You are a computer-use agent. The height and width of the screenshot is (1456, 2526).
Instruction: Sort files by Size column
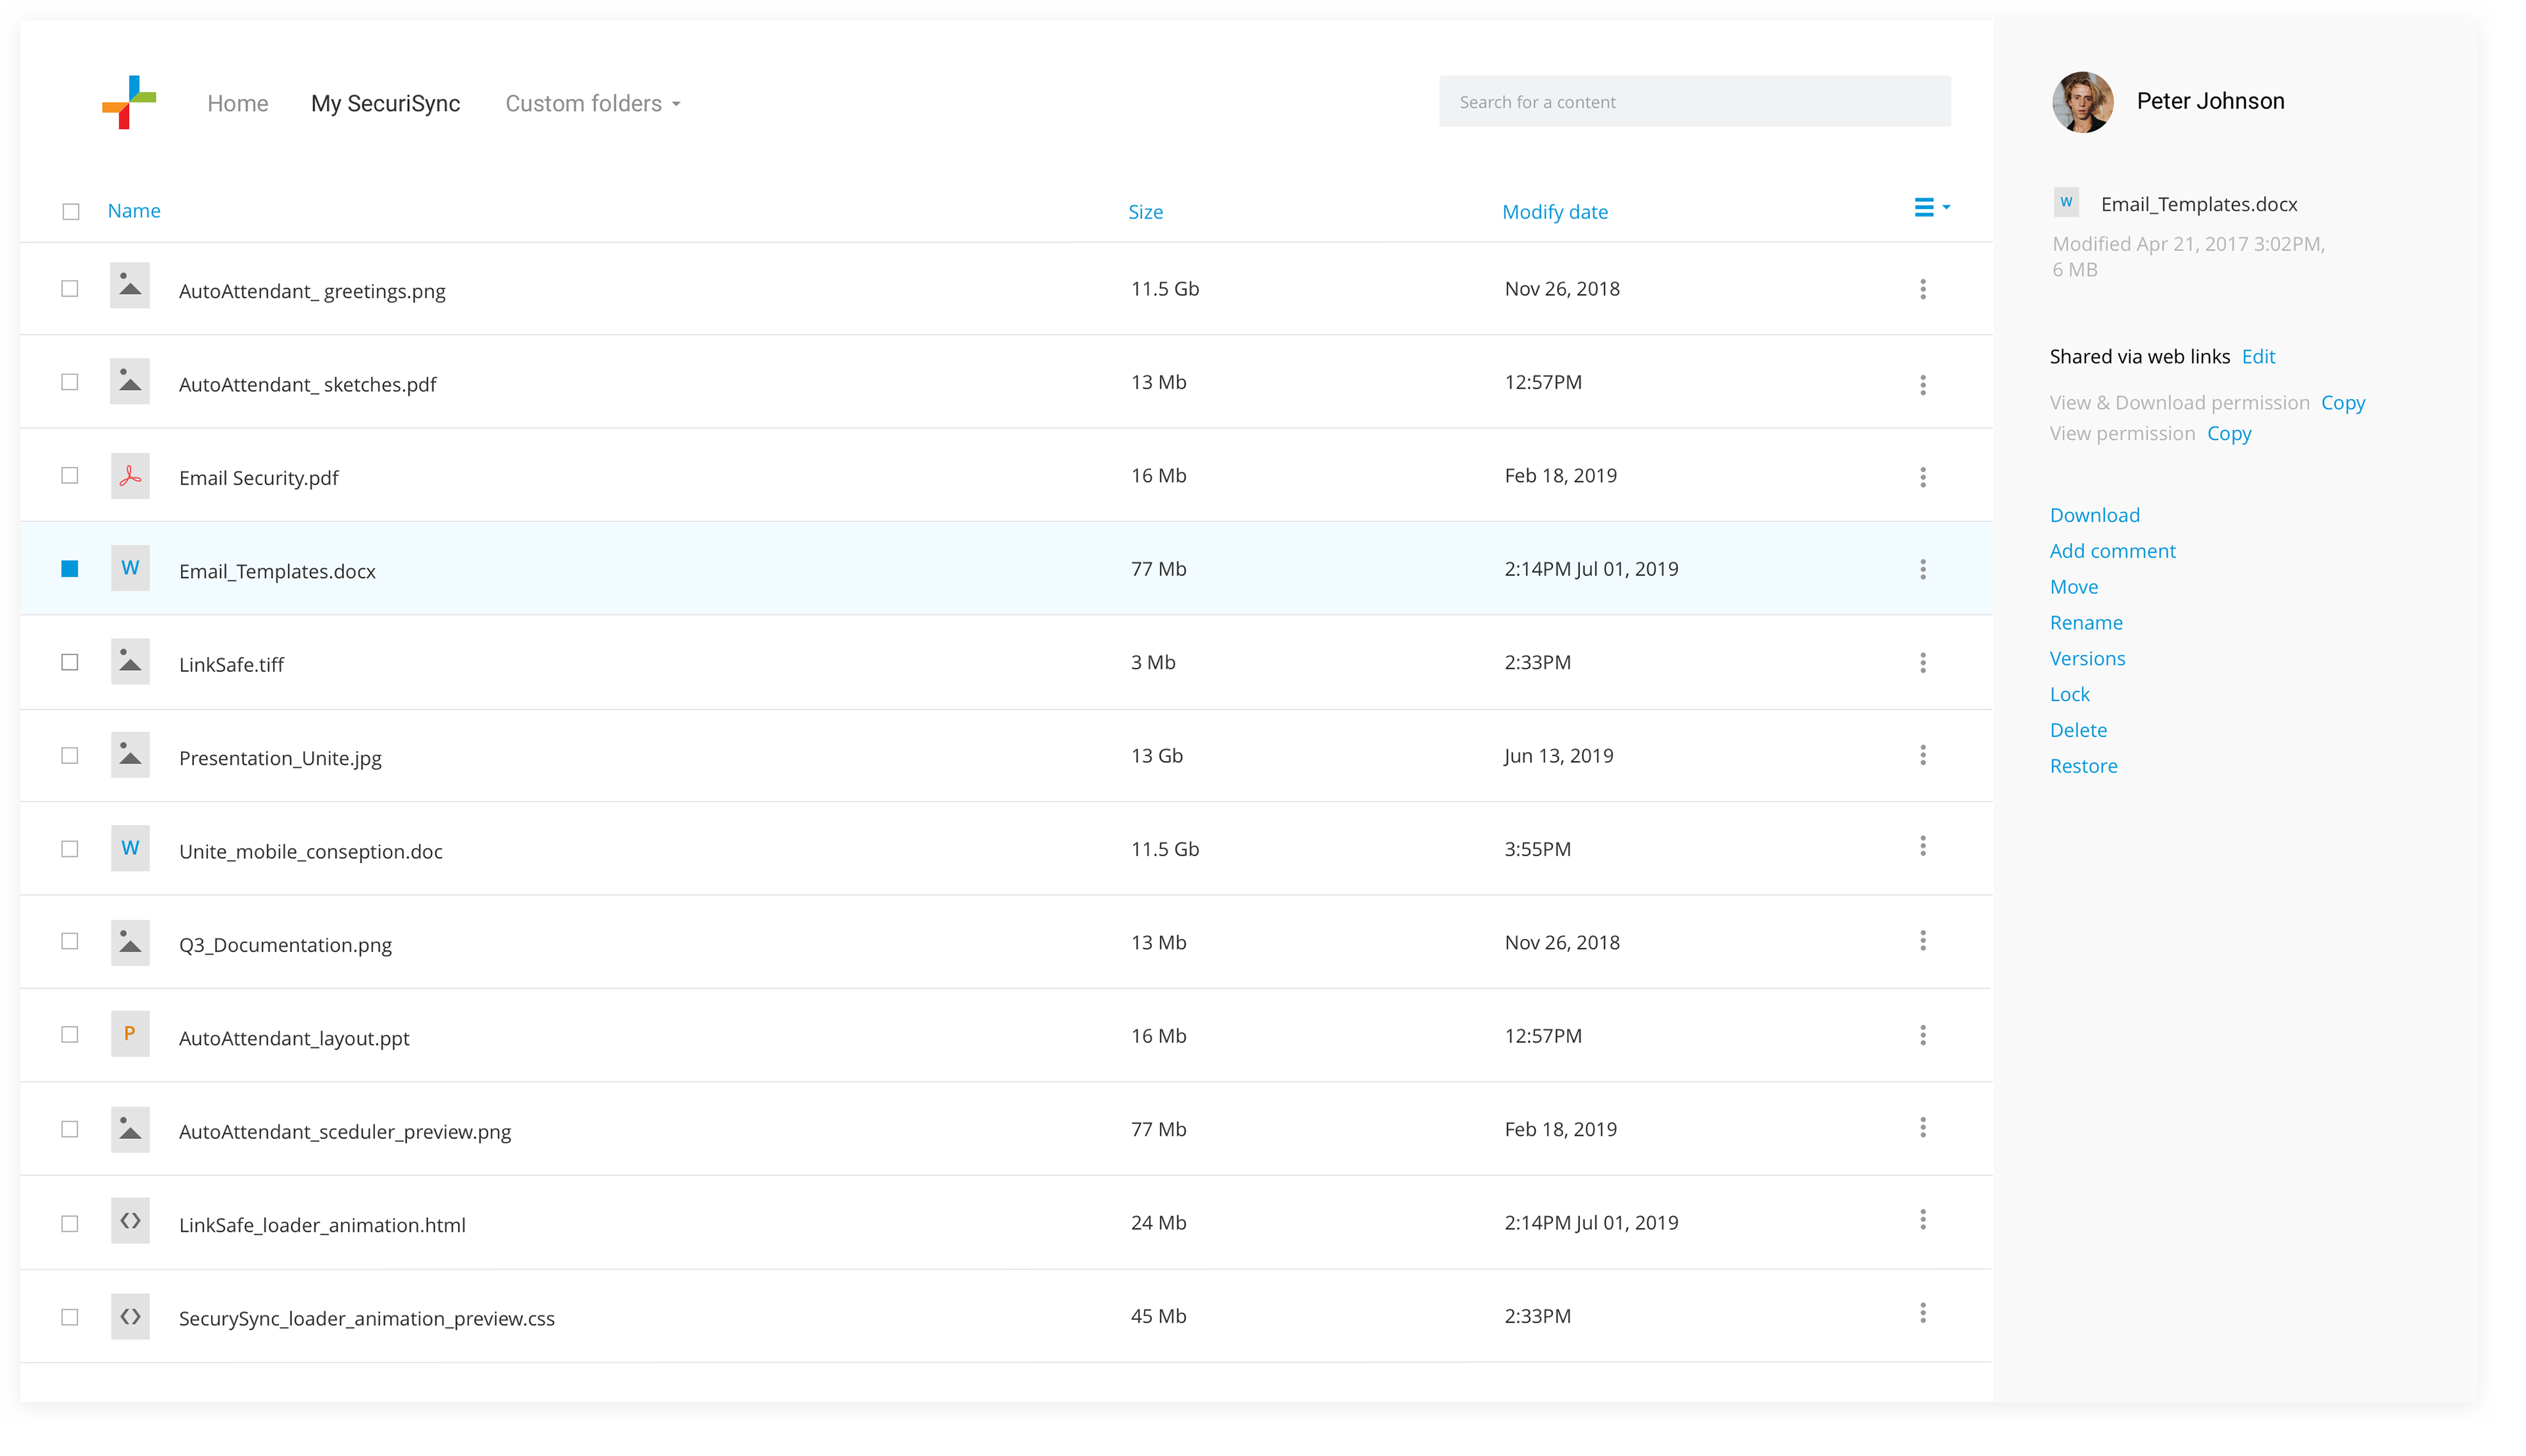[x=1145, y=212]
